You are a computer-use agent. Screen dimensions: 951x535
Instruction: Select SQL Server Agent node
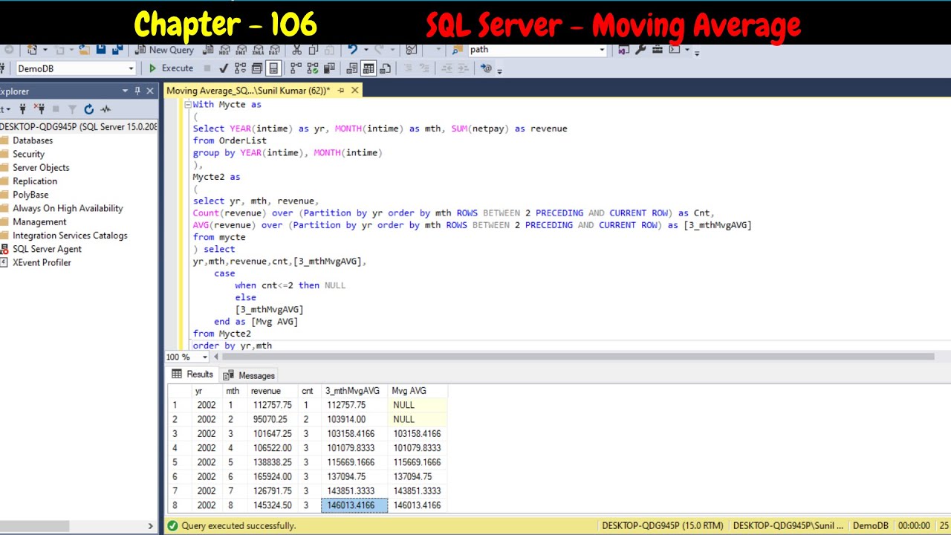coord(47,249)
